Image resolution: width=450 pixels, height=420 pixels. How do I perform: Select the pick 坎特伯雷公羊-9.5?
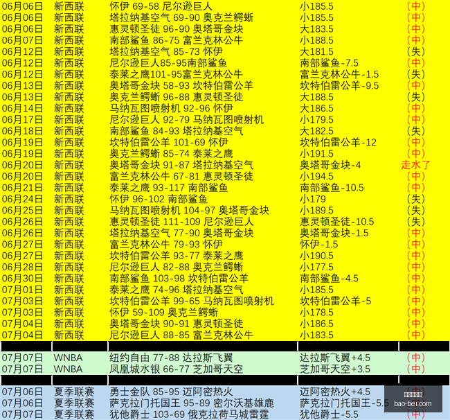(339, 86)
